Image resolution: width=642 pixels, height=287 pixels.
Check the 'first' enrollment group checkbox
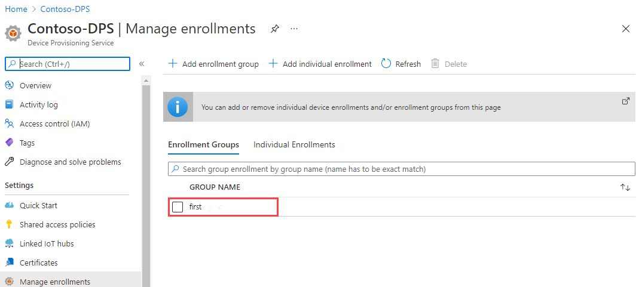click(x=178, y=207)
